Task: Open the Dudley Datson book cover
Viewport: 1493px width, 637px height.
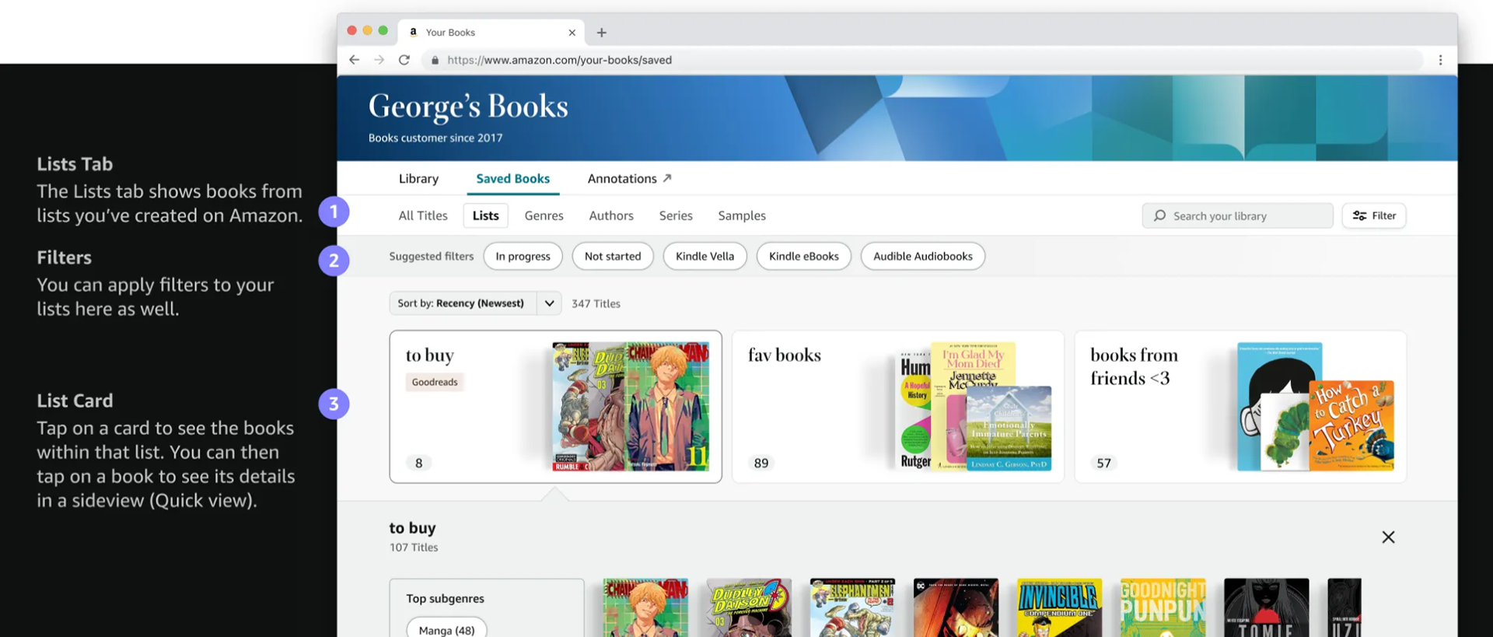Action: pos(749,607)
